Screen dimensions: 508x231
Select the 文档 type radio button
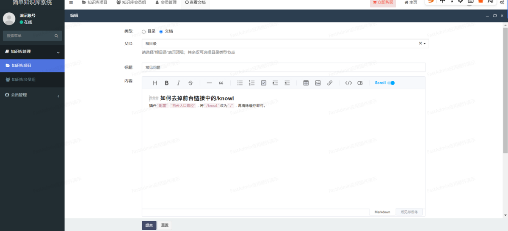pos(161,31)
